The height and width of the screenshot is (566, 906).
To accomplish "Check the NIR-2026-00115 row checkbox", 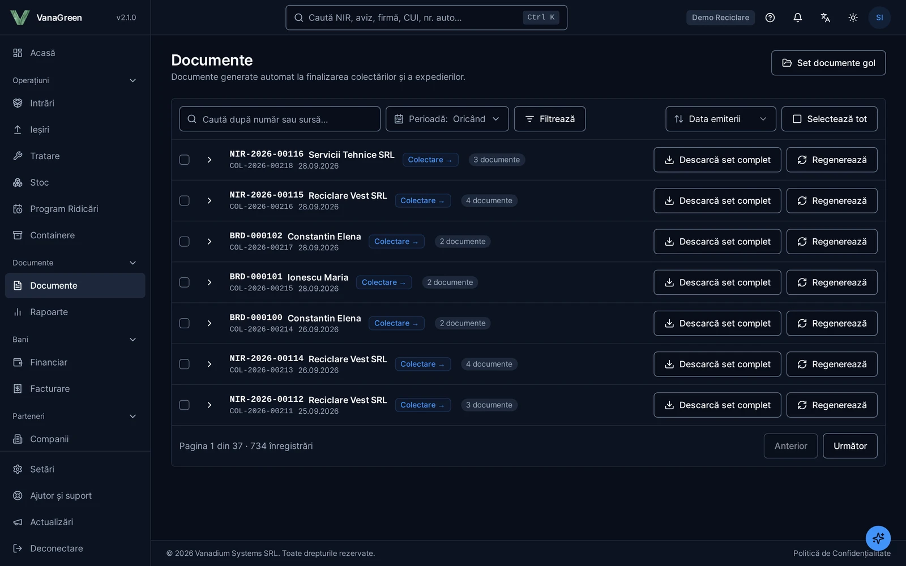I will (x=185, y=200).
